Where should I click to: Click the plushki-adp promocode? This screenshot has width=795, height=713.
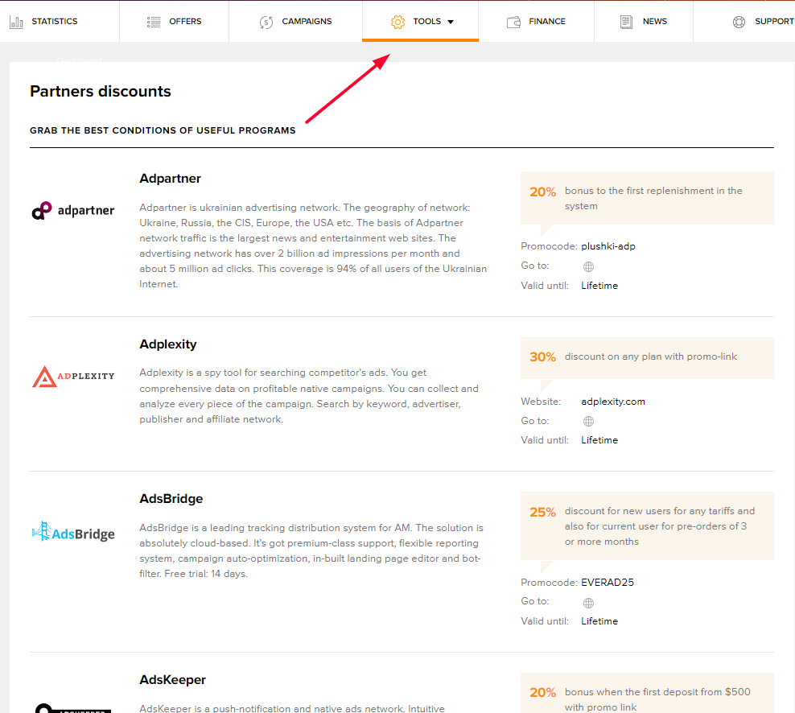pyautogui.click(x=608, y=246)
